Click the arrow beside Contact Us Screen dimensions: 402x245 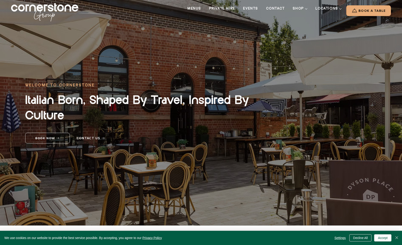coord(103,138)
